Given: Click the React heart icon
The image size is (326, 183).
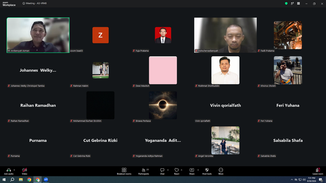Looking at the screenshot, I should point(177,170).
